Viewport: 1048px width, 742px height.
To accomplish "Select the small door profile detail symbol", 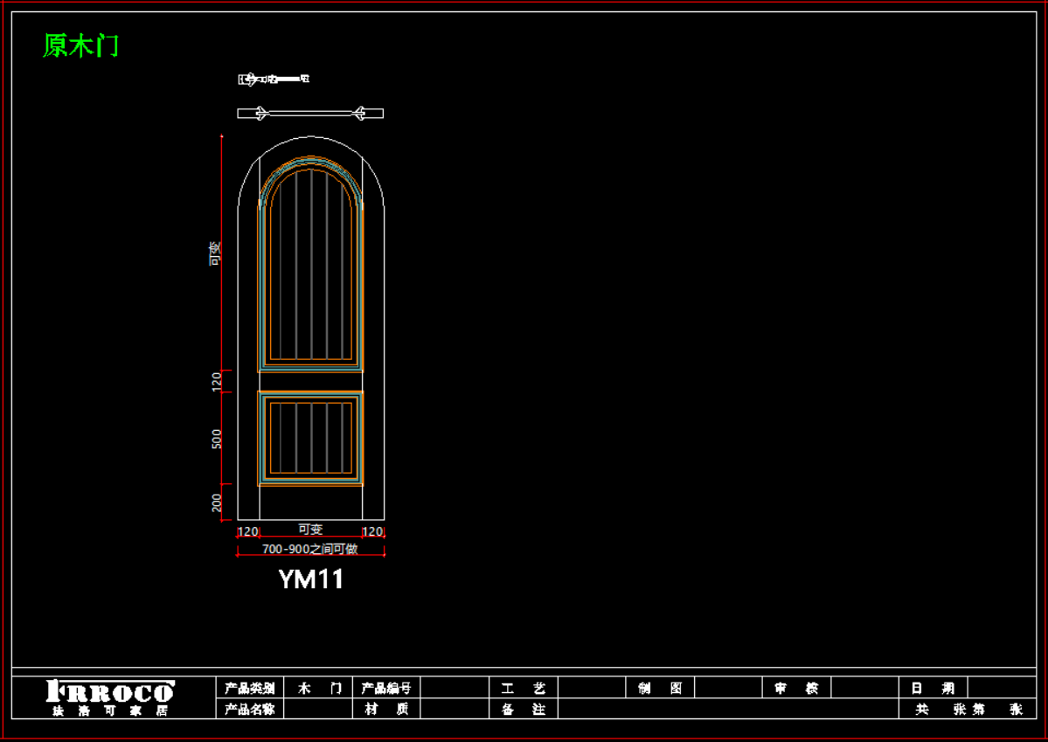I will pos(274,80).
